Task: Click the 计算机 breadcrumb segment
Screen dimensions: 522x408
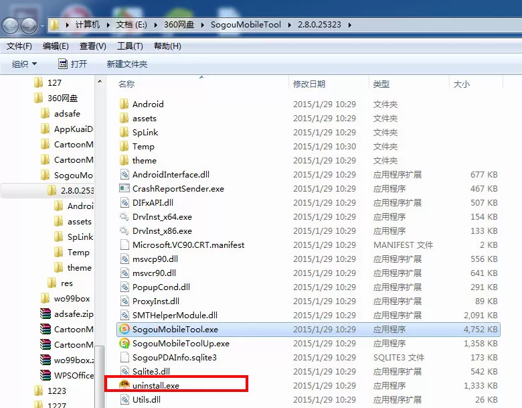Action: coord(88,25)
